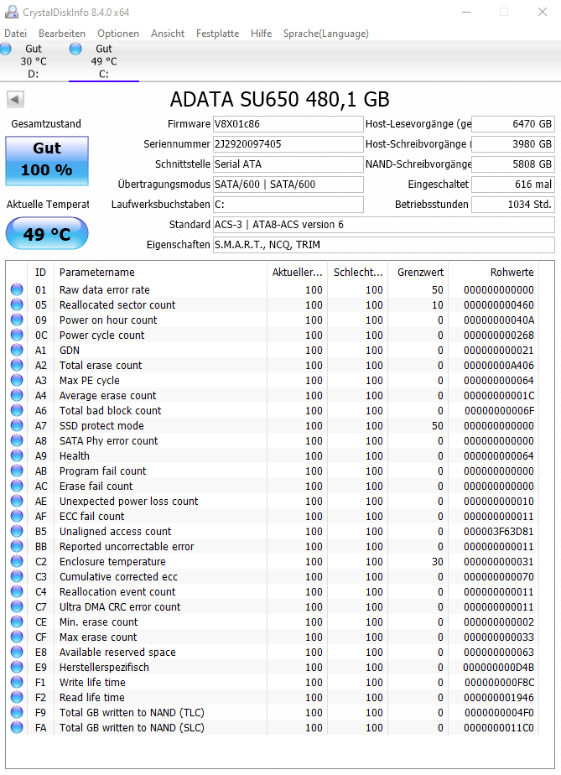
Task: Click NAND-Schreibvorgänge value 5808 GB
Action: point(513,164)
